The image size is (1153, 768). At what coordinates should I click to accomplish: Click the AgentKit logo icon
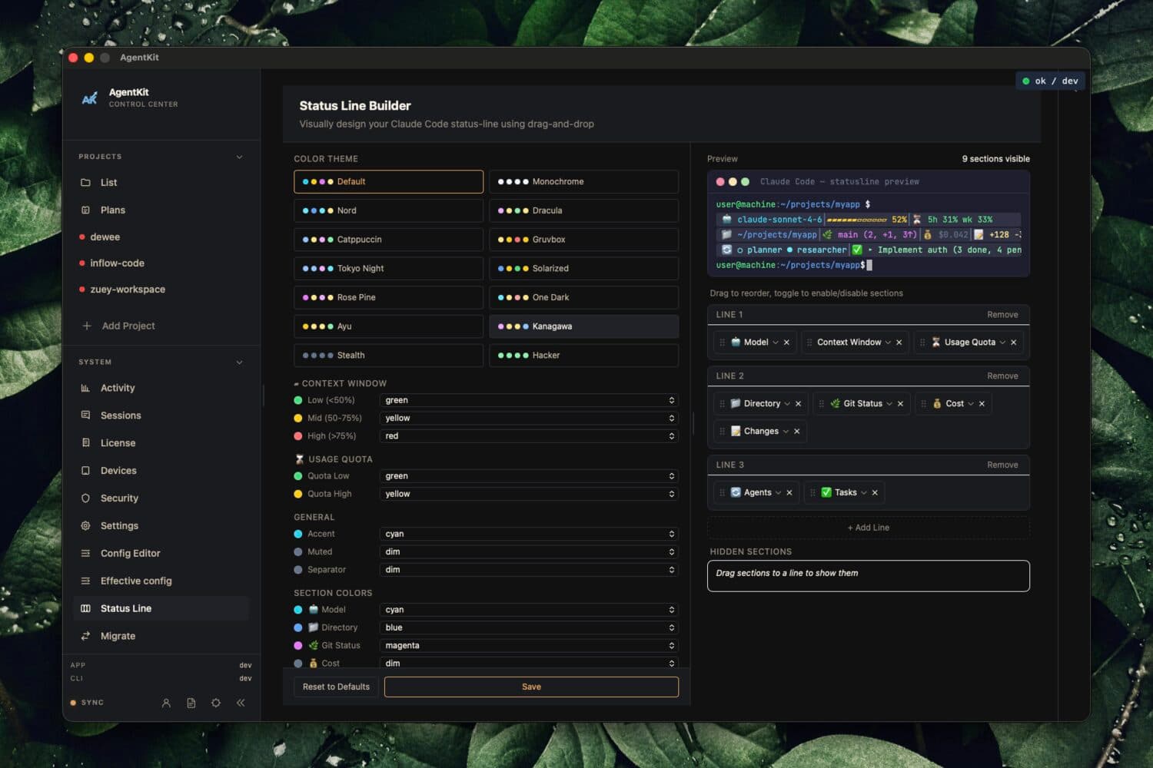90,98
